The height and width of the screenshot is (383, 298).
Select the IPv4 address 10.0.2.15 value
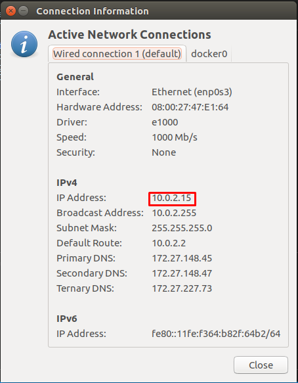click(x=171, y=198)
